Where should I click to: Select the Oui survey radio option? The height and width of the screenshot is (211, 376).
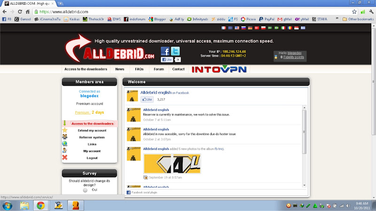(85, 190)
